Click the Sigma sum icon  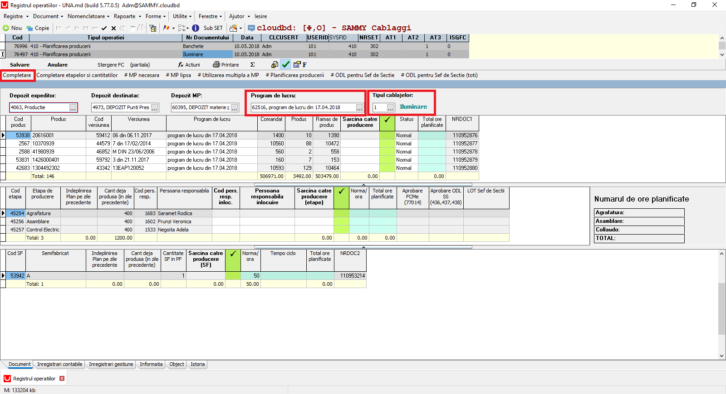[253, 65]
